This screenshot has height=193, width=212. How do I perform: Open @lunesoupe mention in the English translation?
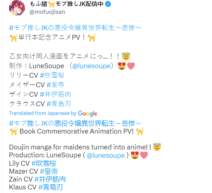[106, 155]
